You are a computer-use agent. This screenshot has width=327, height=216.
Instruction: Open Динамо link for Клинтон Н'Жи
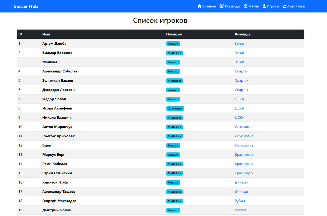tap(241, 182)
